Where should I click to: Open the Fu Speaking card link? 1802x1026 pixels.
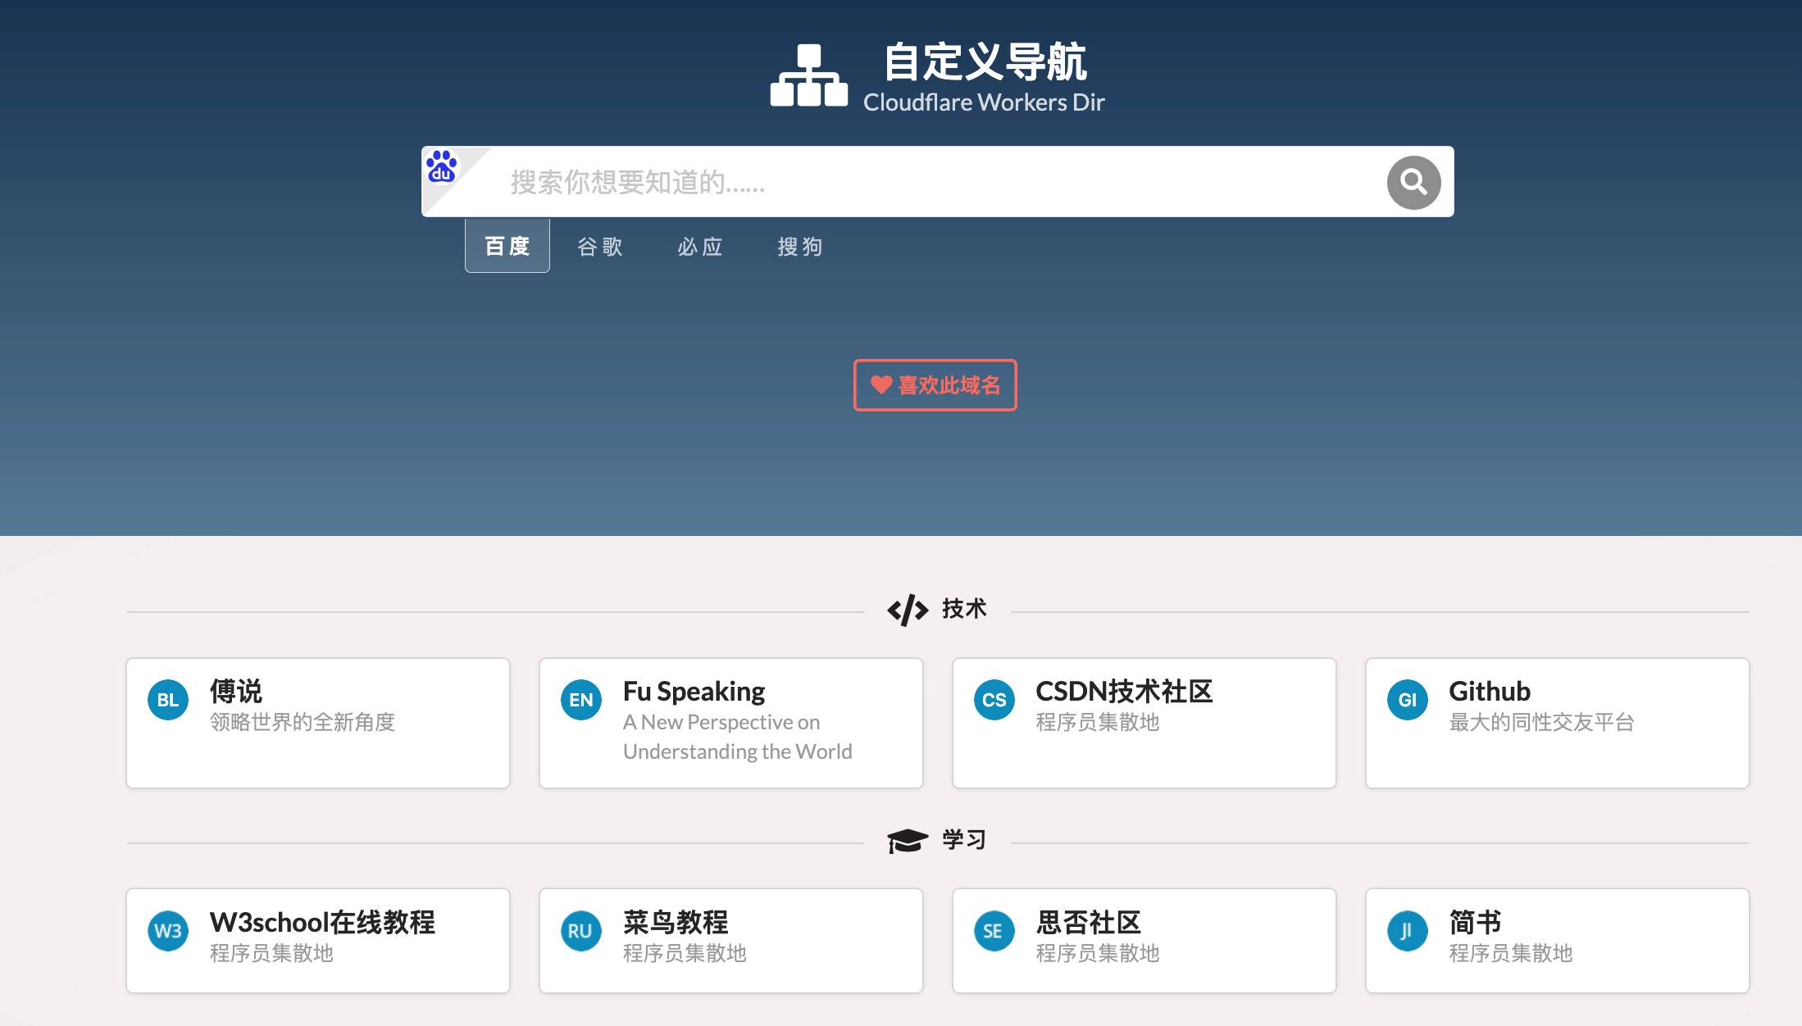[731, 723]
